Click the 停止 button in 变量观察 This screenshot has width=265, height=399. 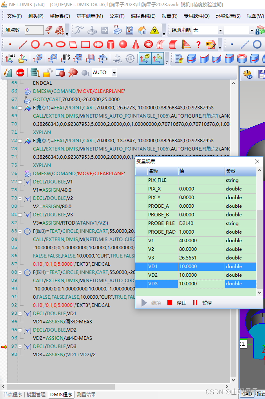pyautogui.click(x=177, y=303)
